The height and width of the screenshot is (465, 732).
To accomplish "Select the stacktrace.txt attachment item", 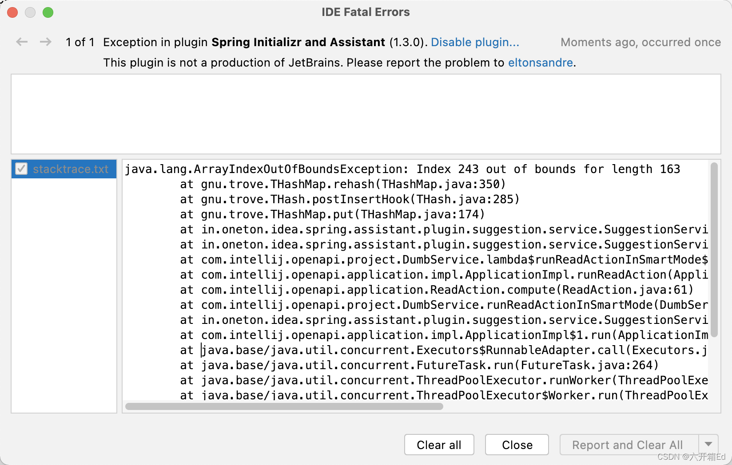I will pos(64,169).
